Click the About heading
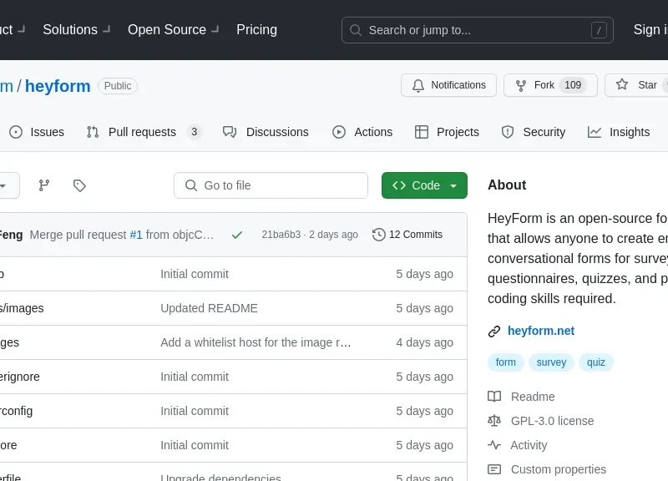The height and width of the screenshot is (481, 668). [507, 185]
